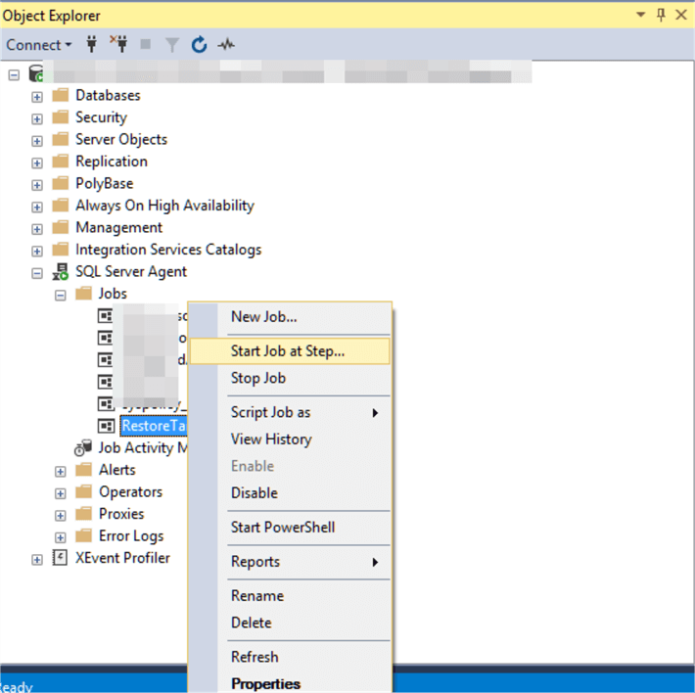
Task: Open the Script Job as submenu
Action: pyautogui.click(x=290, y=412)
